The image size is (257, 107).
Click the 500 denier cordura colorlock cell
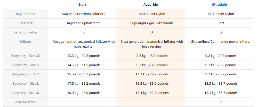tap(84, 14)
